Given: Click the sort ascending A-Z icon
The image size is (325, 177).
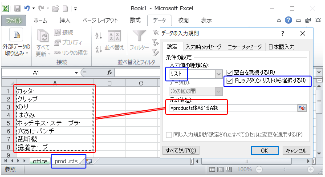Looking at the screenshot, I should coord(99,36).
